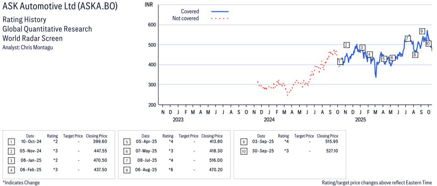Click chart marker 3 near 500 INR

click(362, 48)
